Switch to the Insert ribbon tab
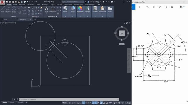This screenshot has height=105, width=188. point(15,5)
